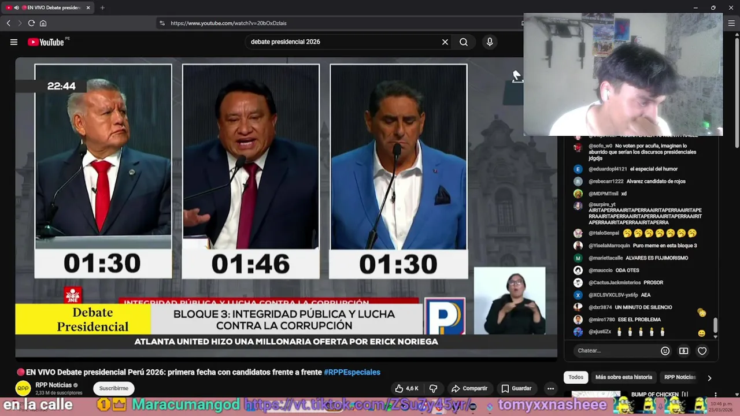740x416 pixels.
Task: Click the 2,33 M de suscriptores count
Action: click(x=59, y=393)
